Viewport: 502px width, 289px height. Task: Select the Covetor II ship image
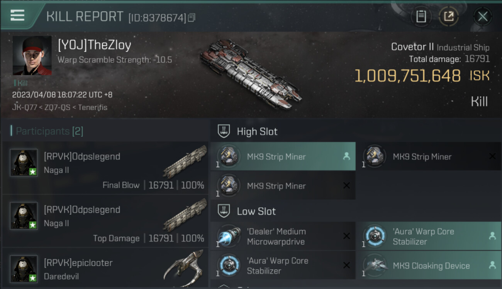(x=250, y=73)
